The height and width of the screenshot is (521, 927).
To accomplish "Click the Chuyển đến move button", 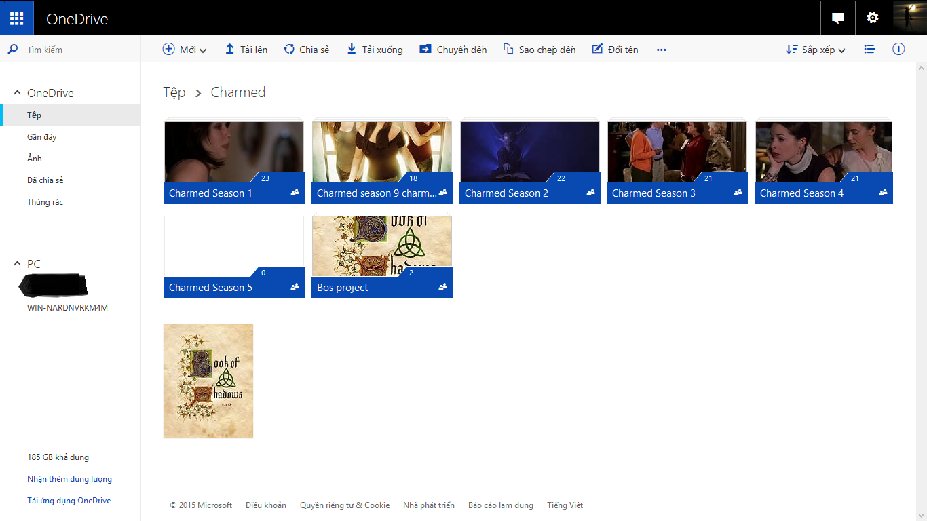I will (453, 50).
